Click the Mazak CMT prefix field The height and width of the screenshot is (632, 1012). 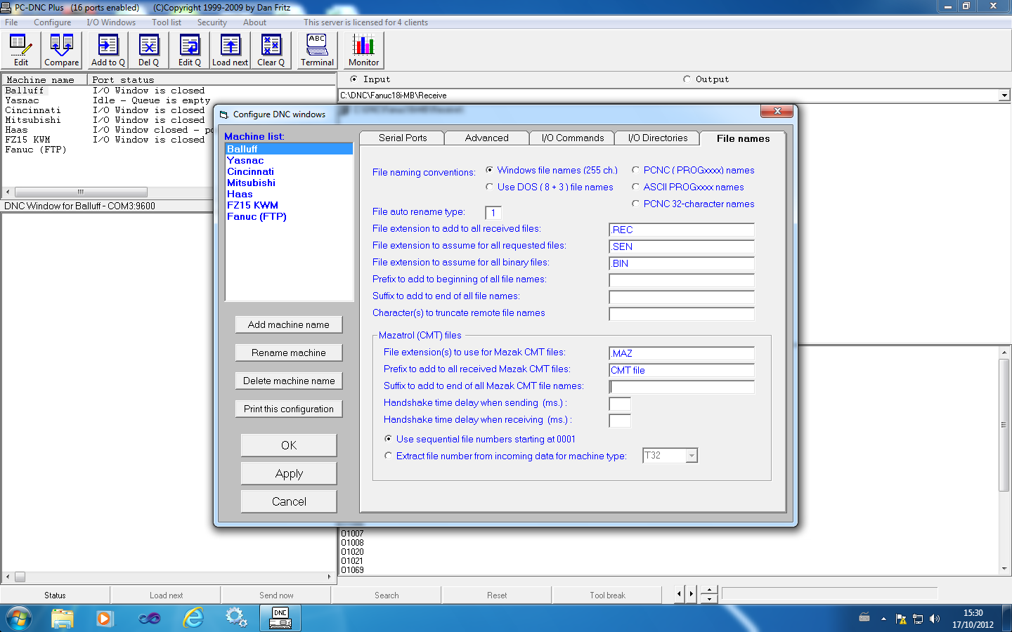click(x=682, y=370)
